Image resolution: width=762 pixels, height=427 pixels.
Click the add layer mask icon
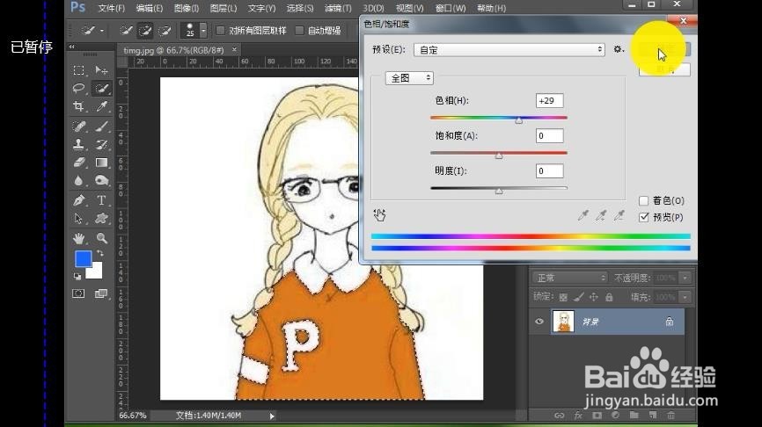tap(597, 416)
